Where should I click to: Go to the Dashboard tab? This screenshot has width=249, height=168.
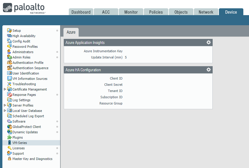click(81, 12)
